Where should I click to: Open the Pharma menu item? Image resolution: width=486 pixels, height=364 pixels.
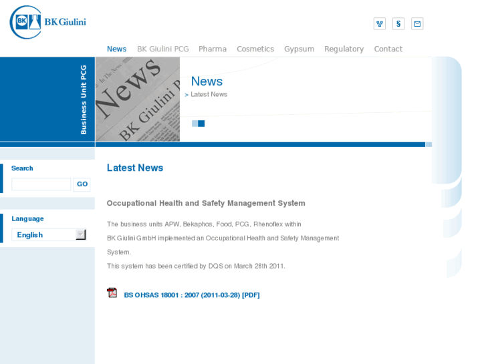click(x=213, y=49)
